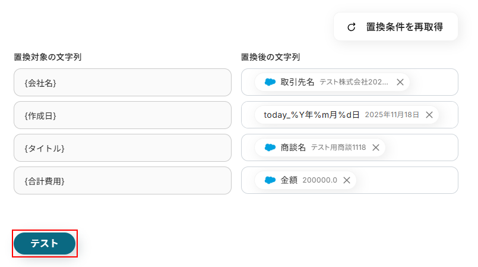
Task: Click the Salesforce icon on 取引先名 chip
Action: click(x=270, y=82)
